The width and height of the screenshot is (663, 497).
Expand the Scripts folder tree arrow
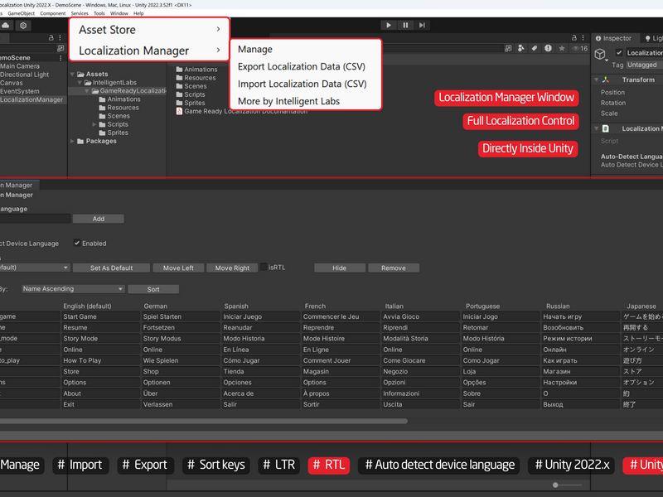click(94, 124)
